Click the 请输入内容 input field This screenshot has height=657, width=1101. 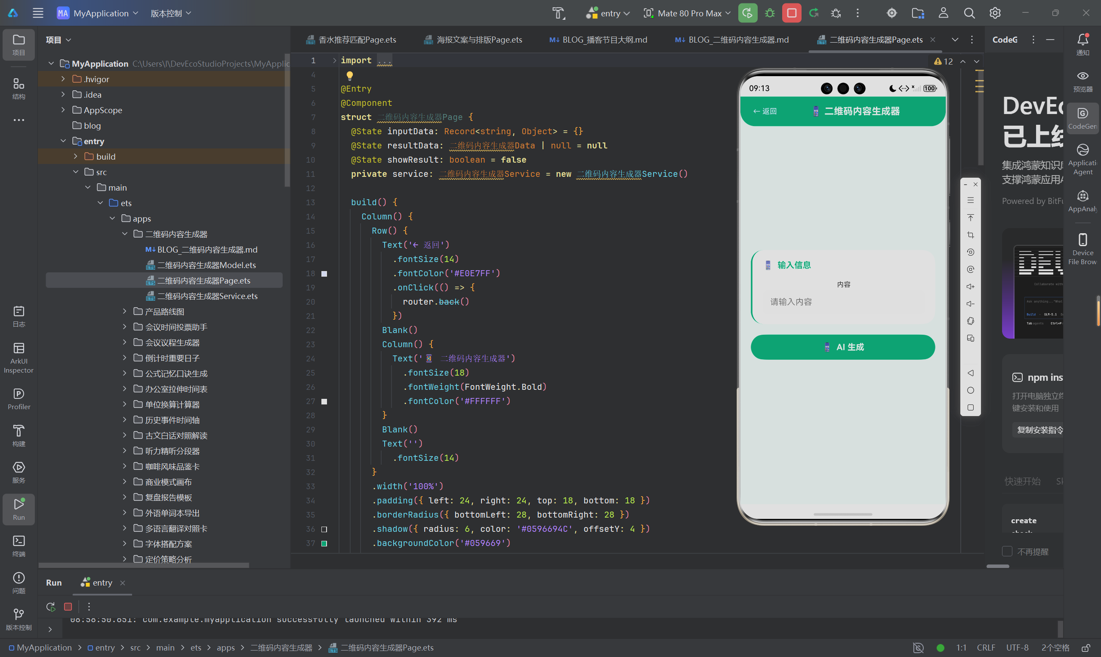point(844,302)
